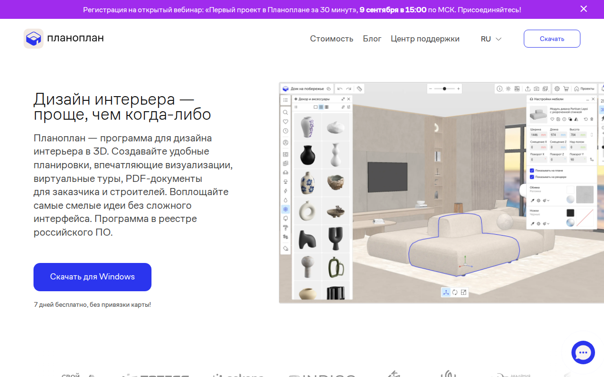The width and height of the screenshot is (604, 377).
Task: Click the black Ножки color swatch
Action: pos(570,213)
